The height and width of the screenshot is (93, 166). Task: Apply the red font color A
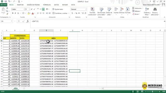[33, 13]
